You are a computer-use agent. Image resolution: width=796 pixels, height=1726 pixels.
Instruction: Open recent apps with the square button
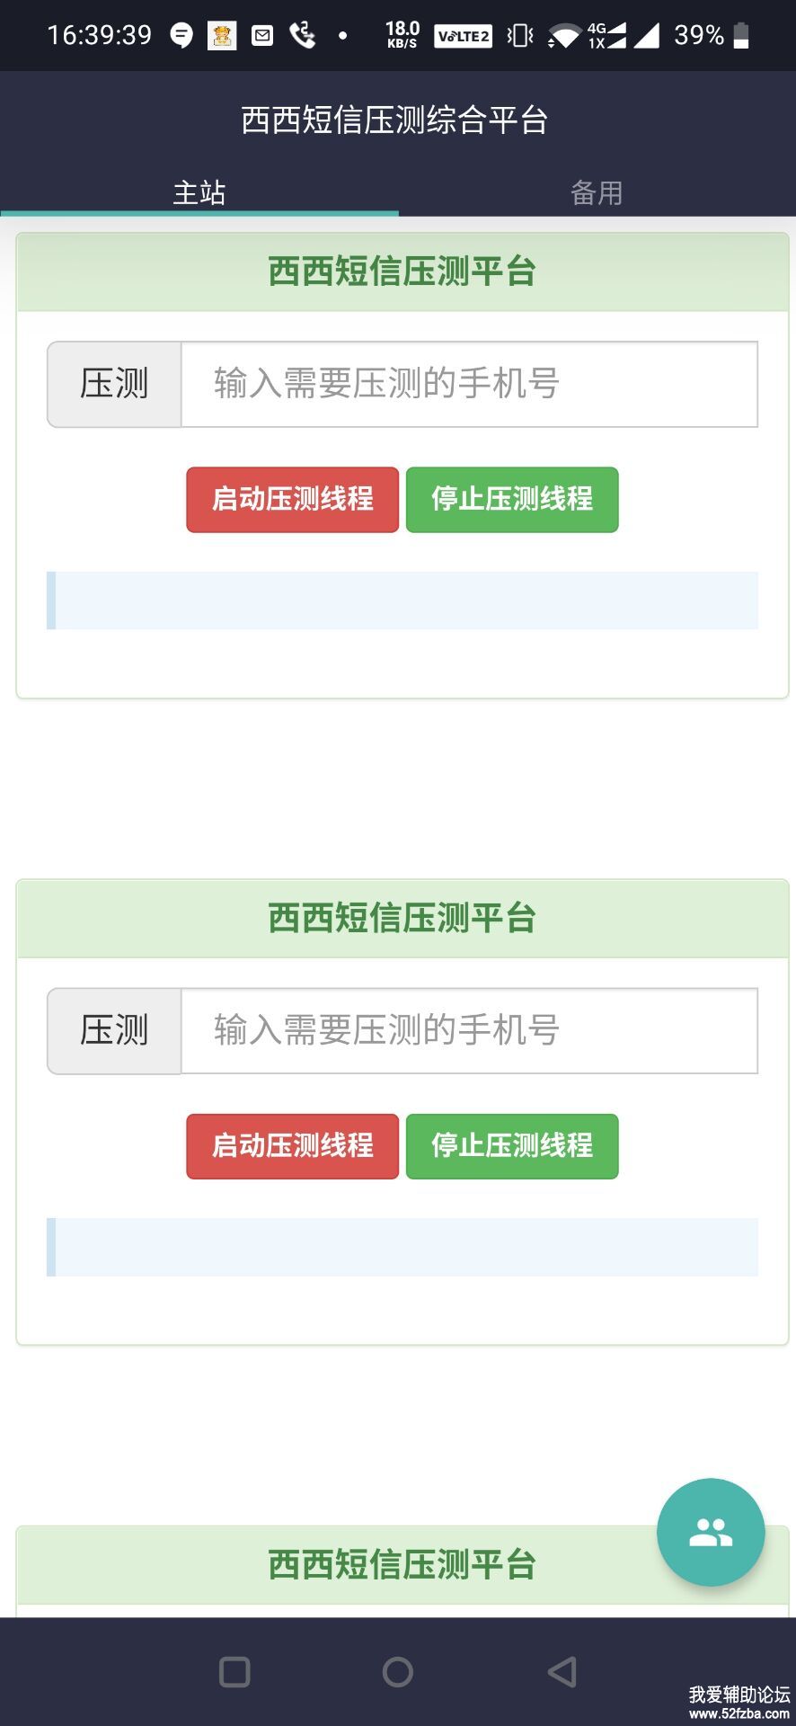(x=234, y=1672)
